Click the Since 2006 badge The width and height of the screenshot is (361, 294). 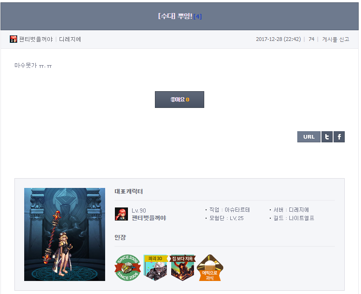[x=127, y=267]
